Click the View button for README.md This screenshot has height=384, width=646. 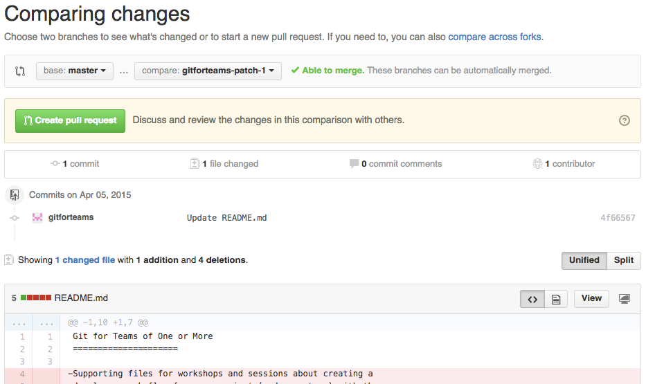click(591, 298)
